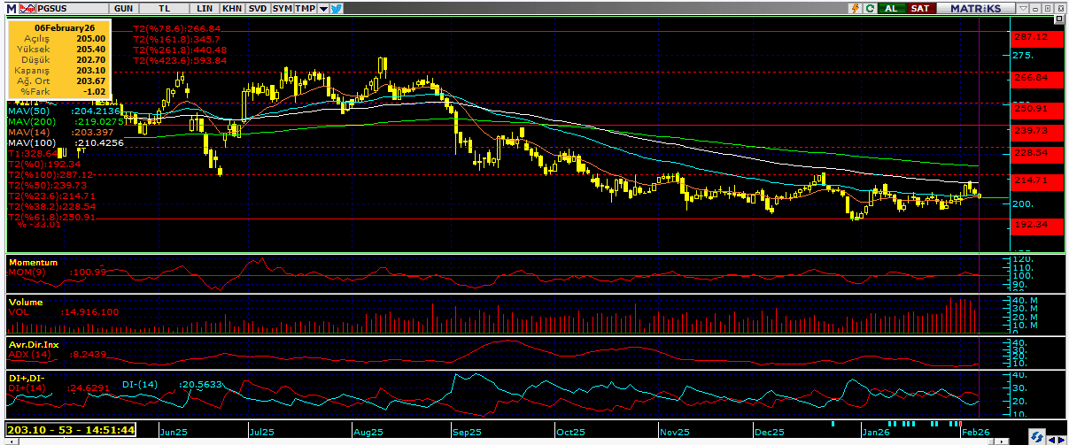1069x445 pixels.
Task: Expand the dropdown arrow next to TMP
Action: point(323,8)
